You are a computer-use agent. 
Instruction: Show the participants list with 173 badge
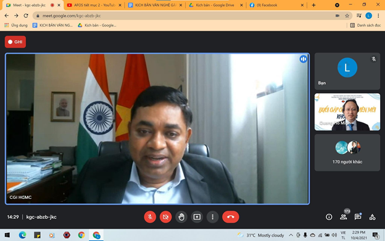344,217
